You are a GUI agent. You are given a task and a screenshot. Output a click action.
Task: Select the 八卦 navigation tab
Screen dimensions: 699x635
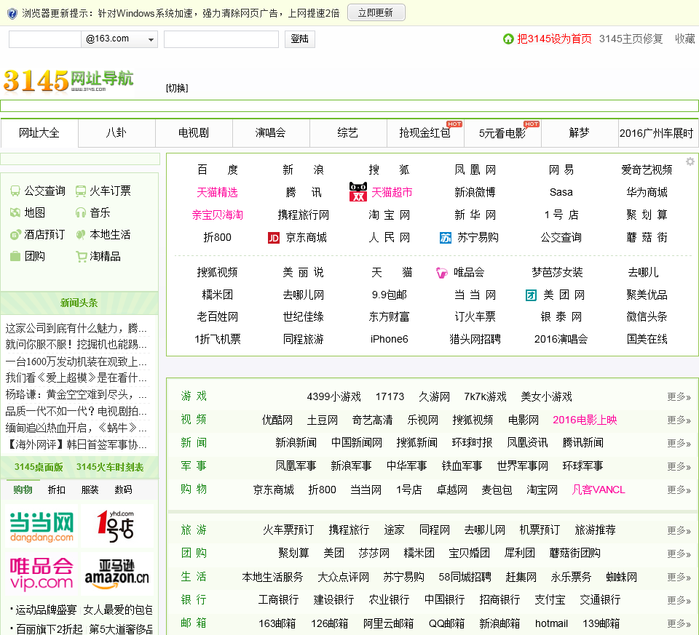(116, 132)
